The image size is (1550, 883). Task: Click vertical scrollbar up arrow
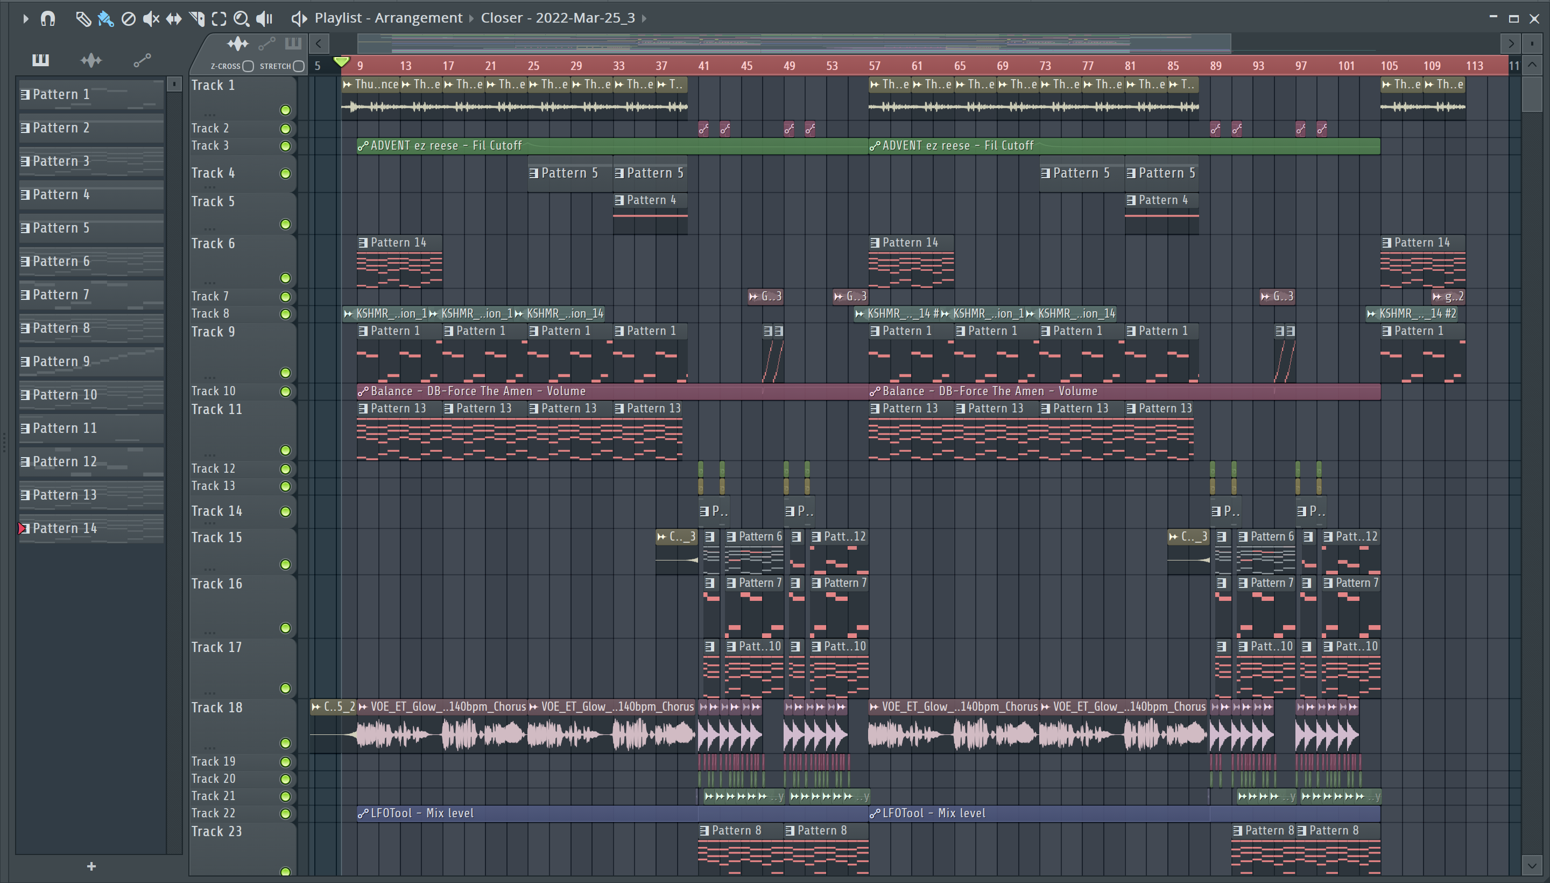(1532, 65)
